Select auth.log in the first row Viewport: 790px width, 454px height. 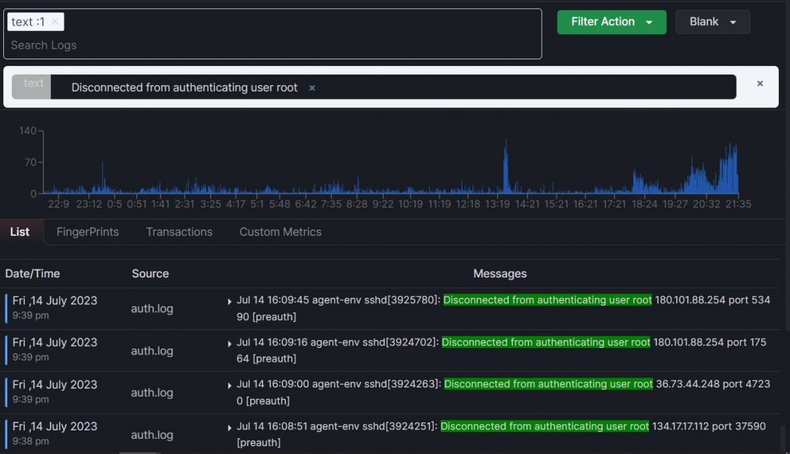[x=151, y=308]
